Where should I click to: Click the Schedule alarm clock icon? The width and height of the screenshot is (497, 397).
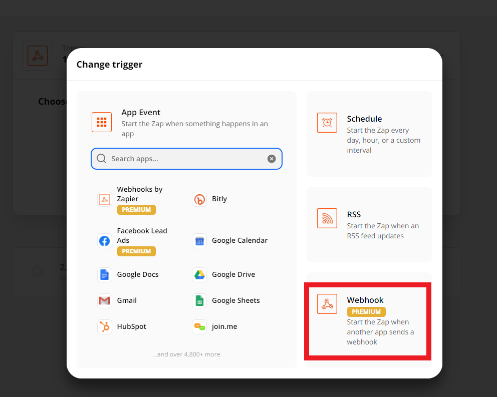tap(327, 123)
